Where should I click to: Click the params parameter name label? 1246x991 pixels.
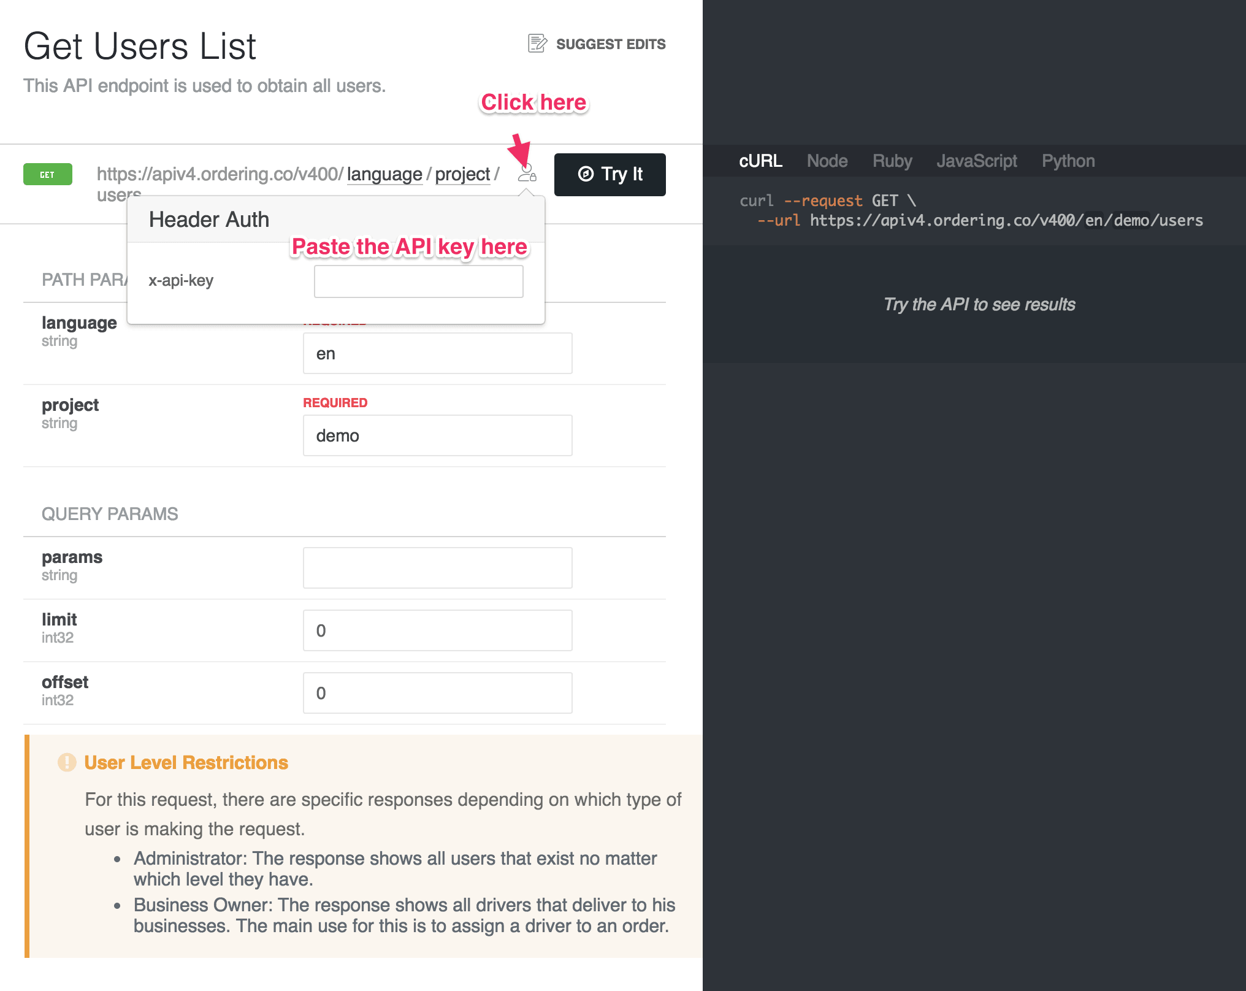(72, 557)
